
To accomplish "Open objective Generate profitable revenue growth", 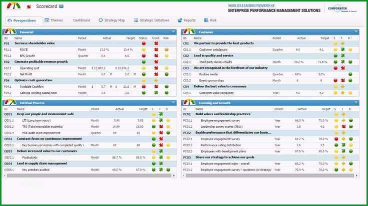I will 41,62.
